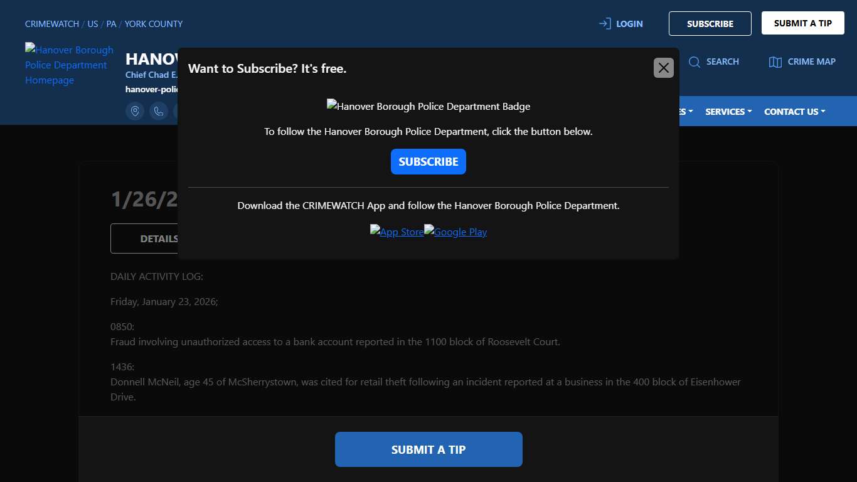Navigate to PA breadcrumb link
Screen dimensions: 857x482
(111, 24)
